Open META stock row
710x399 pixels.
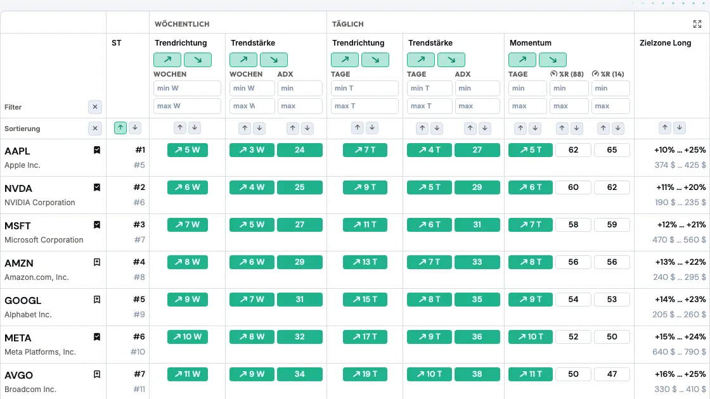tap(355, 345)
